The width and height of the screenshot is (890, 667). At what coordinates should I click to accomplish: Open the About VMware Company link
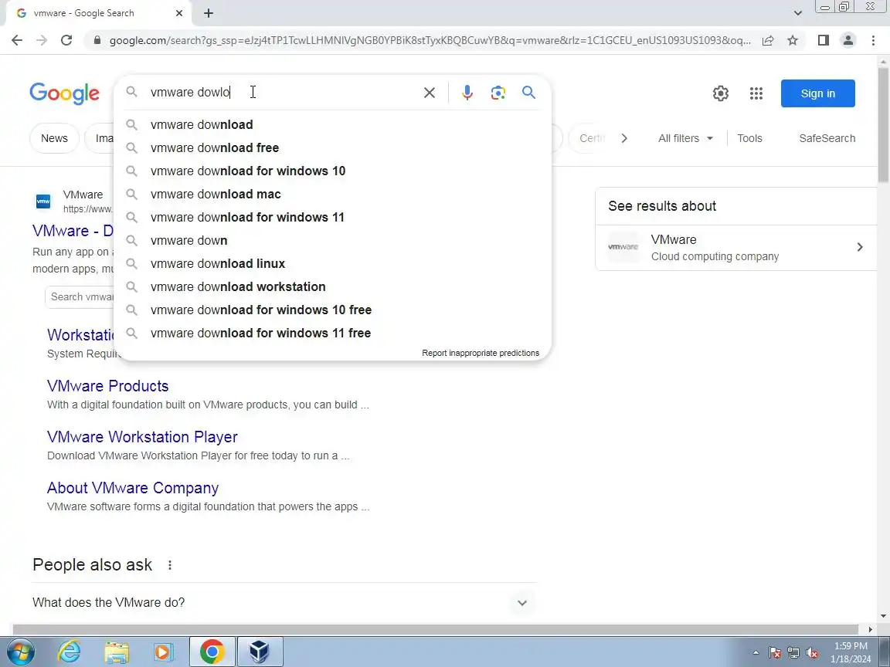pyautogui.click(x=133, y=489)
